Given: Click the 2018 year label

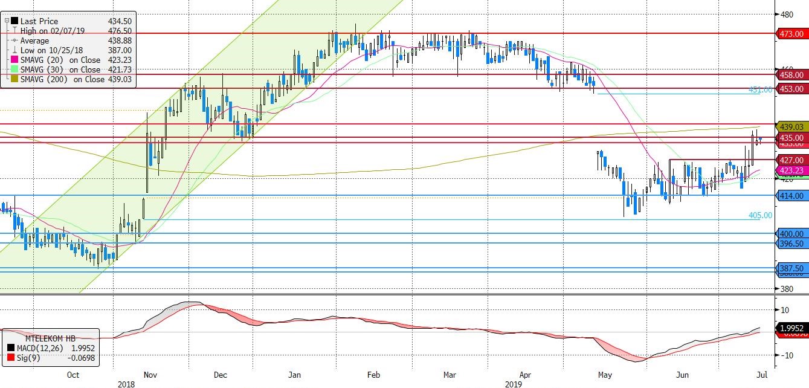Looking at the screenshot, I should [127, 384].
